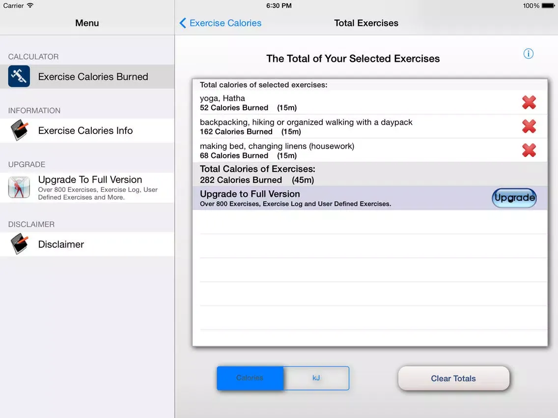
Task: Remove yoga, Hatha with its red X
Action: 529,102
